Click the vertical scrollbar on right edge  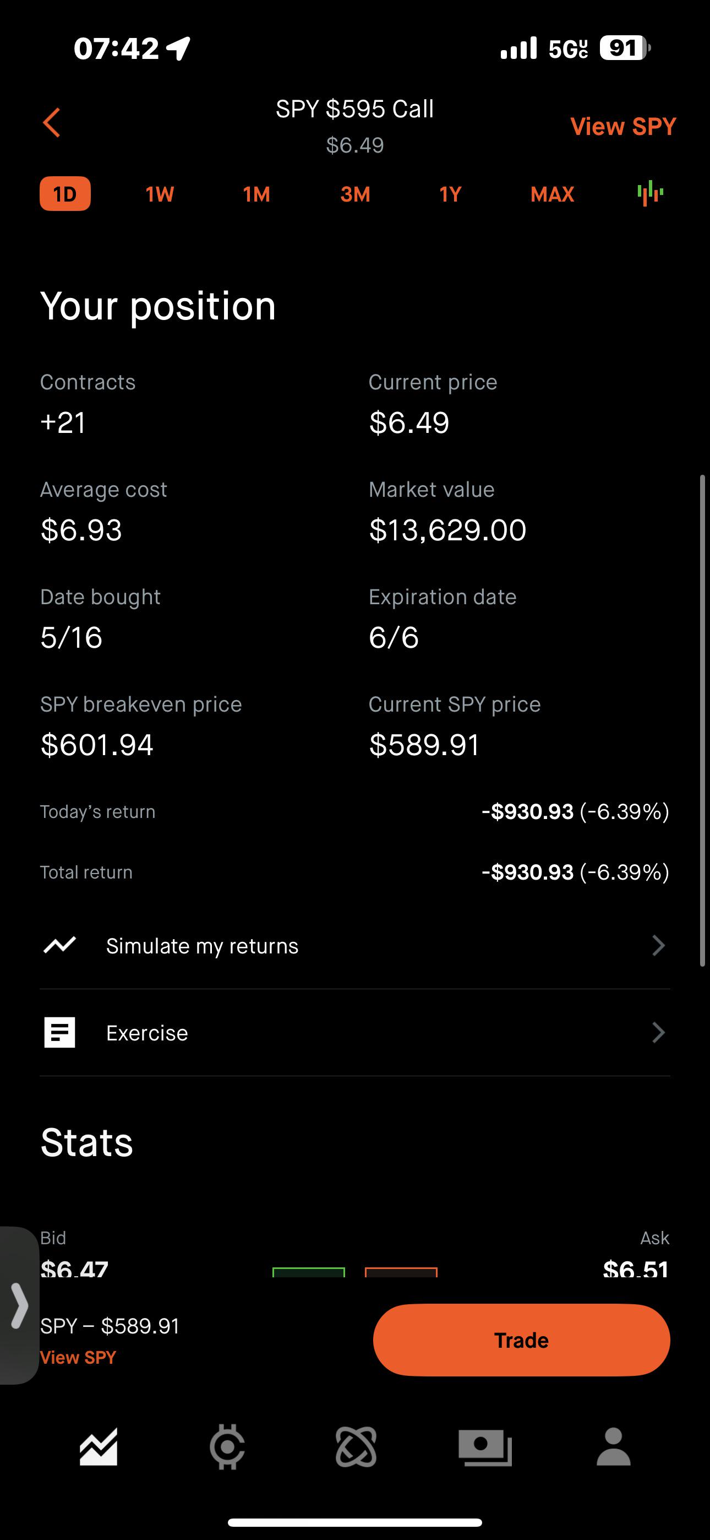pos(703,721)
